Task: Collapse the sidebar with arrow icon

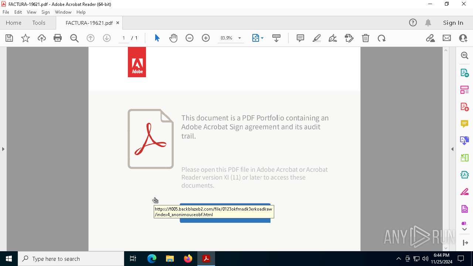Action: click(465, 243)
